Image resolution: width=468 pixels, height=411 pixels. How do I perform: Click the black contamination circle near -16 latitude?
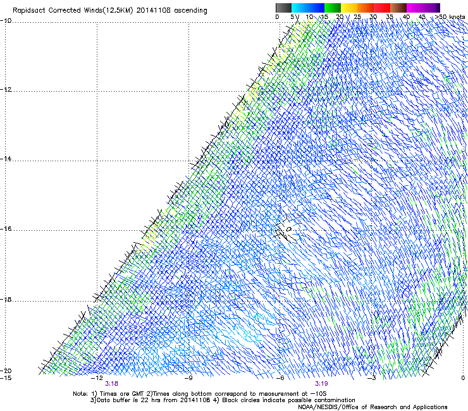tap(288, 230)
